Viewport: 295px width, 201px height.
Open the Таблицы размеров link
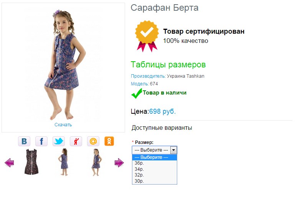point(168,64)
